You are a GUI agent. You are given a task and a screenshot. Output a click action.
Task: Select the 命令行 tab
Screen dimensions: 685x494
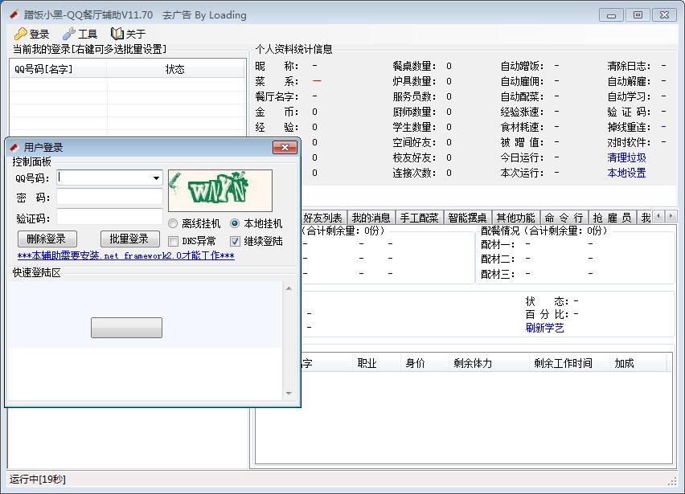[x=564, y=218]
